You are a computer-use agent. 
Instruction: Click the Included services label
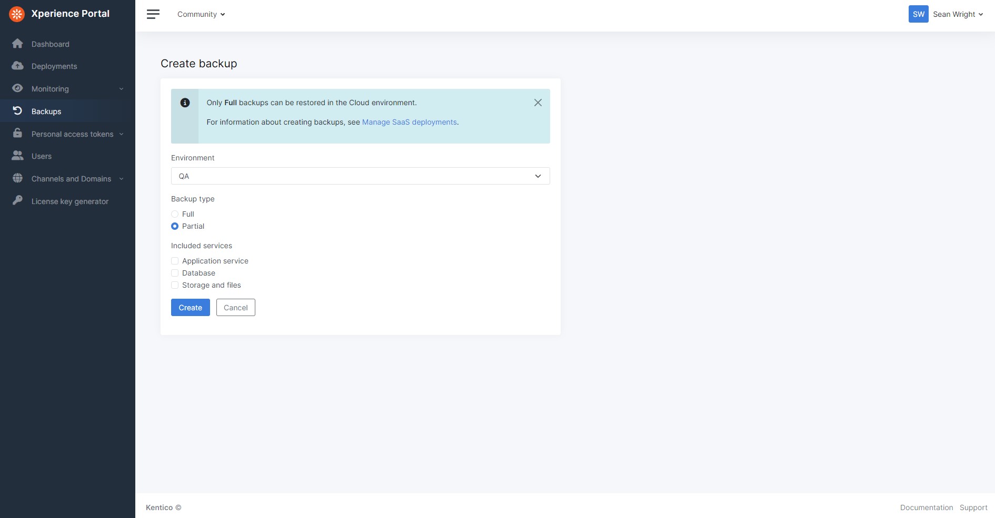pyautogui.click(x=202, y=246)
